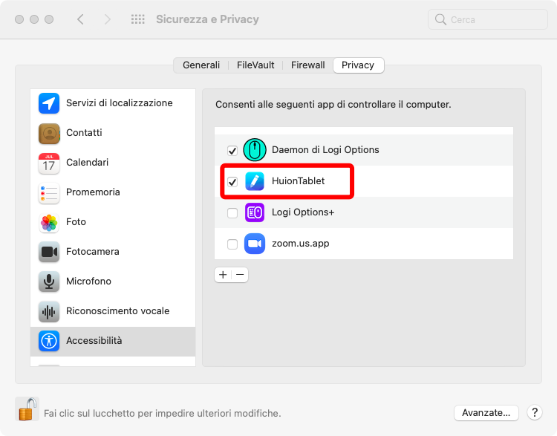Click the lock icon to prevent changes
Screen dimensions: 557x436
pos(27,409)
